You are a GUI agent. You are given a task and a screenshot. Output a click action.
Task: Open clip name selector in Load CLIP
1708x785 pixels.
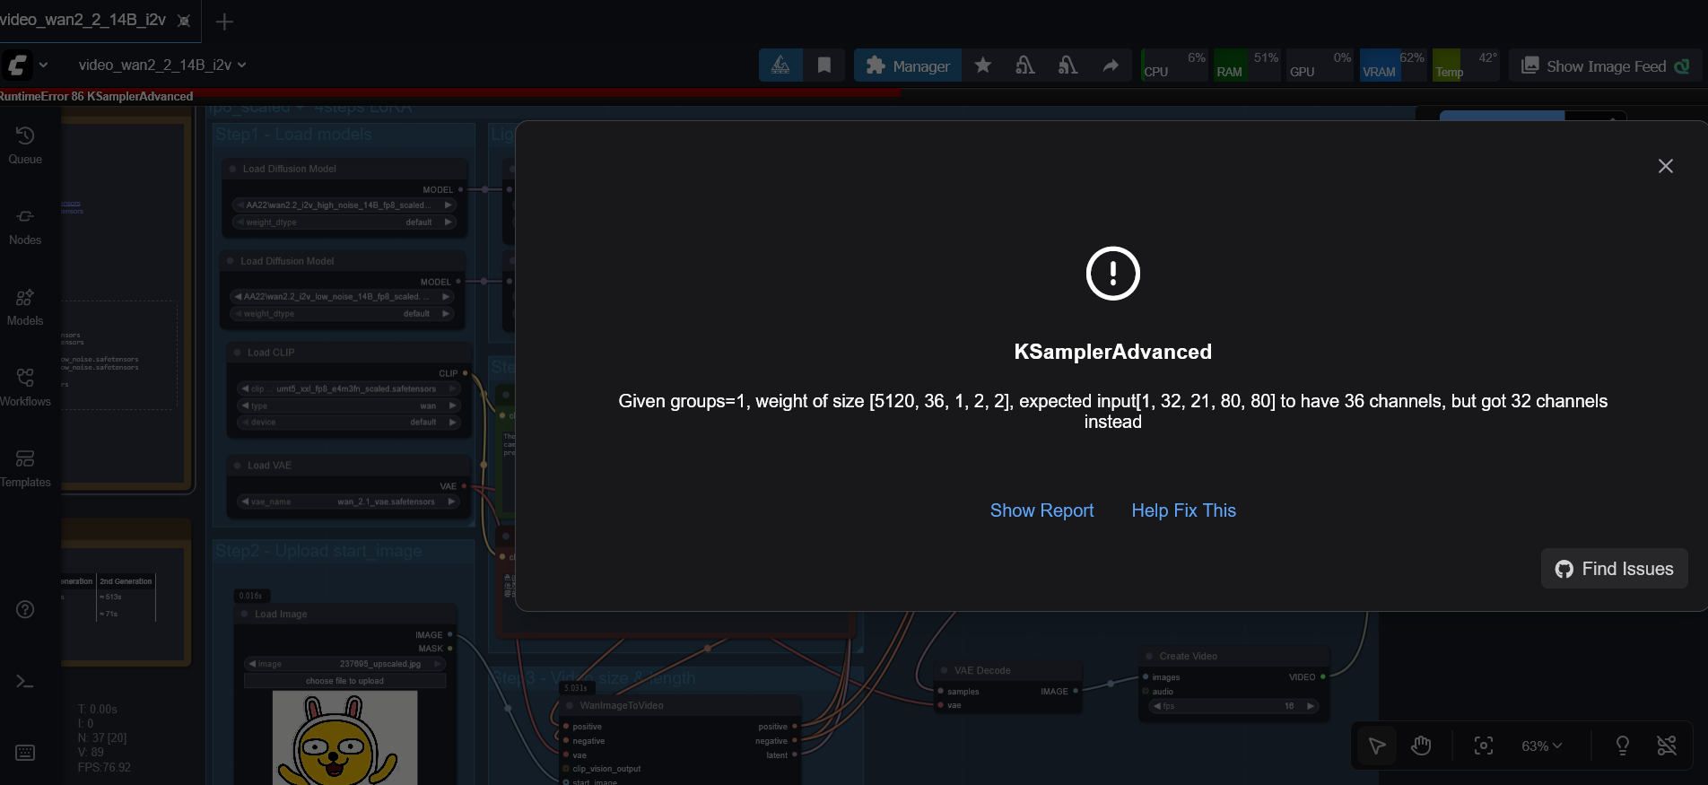pyautogui.click(x=350, y=389)
